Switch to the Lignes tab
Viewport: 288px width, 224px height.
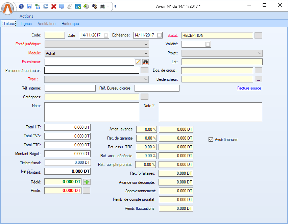point(26,24)
